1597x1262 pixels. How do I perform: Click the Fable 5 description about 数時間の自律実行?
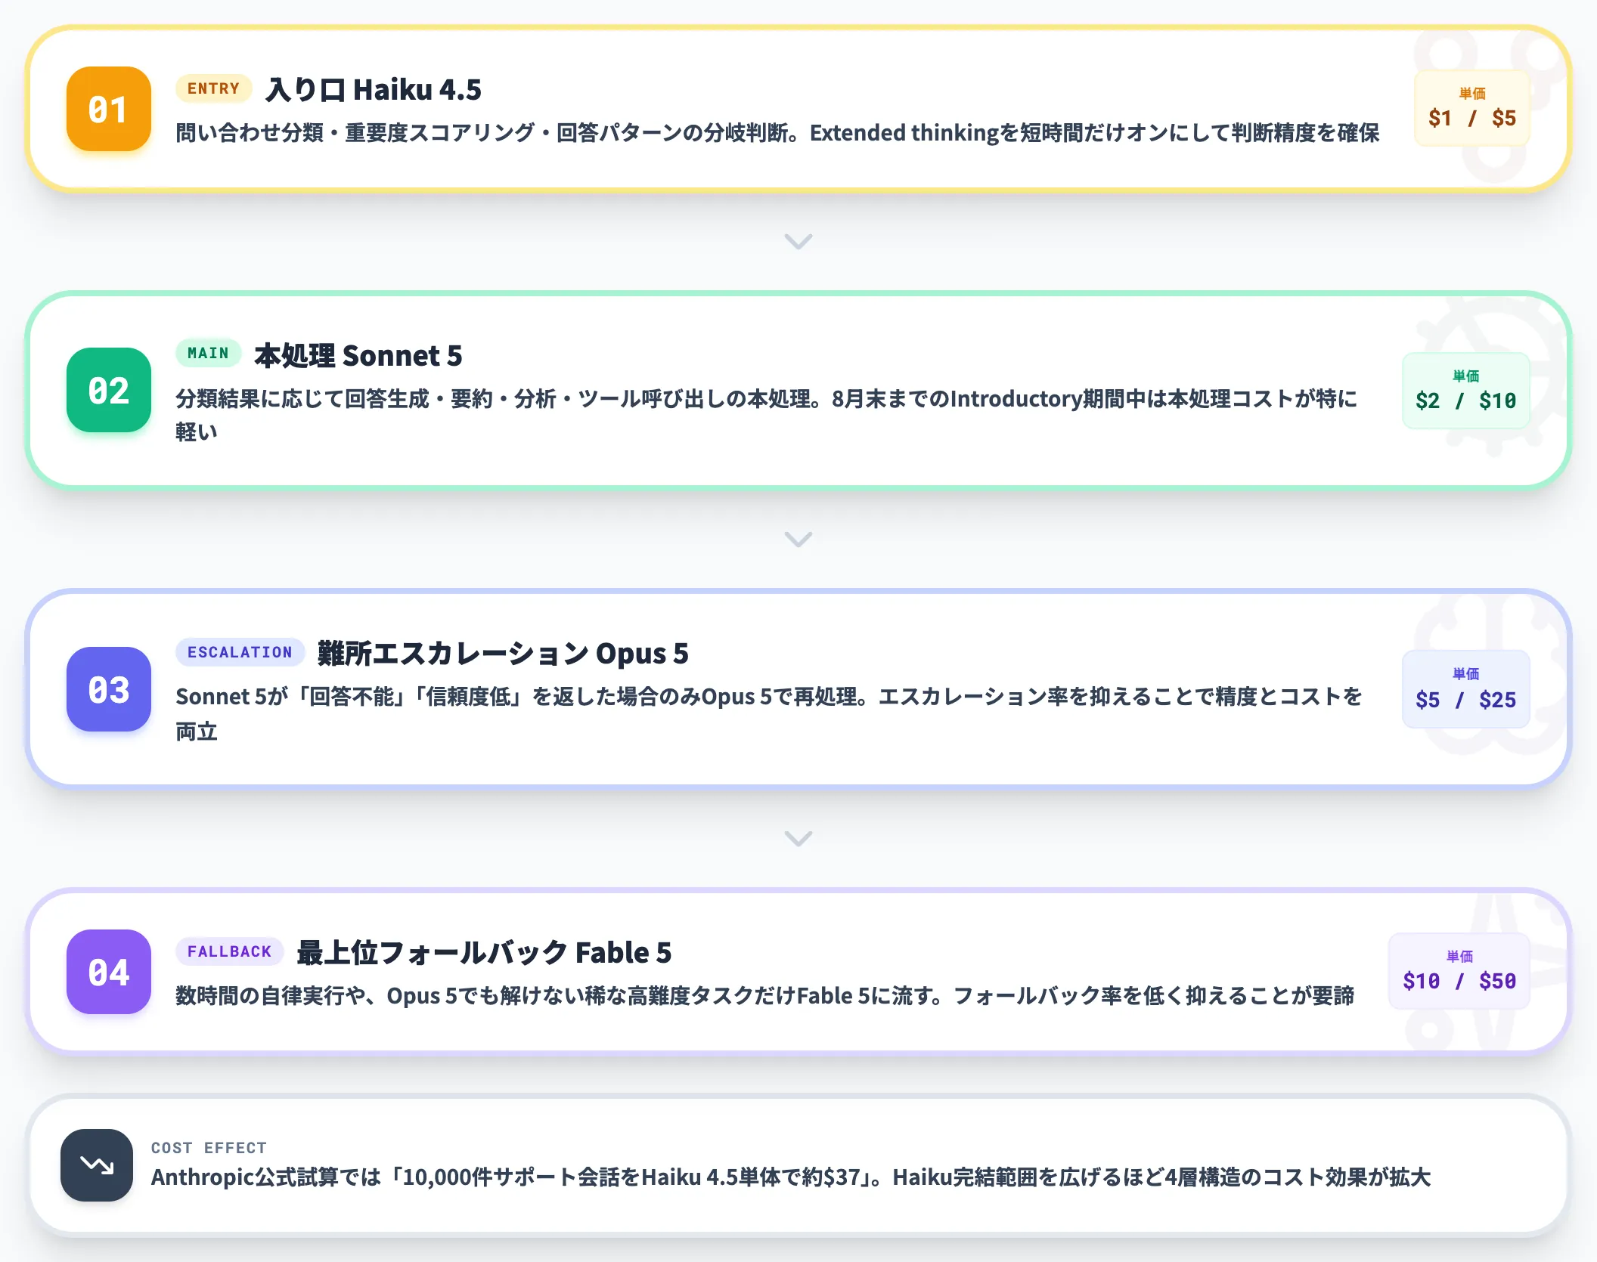pos(764,996)
